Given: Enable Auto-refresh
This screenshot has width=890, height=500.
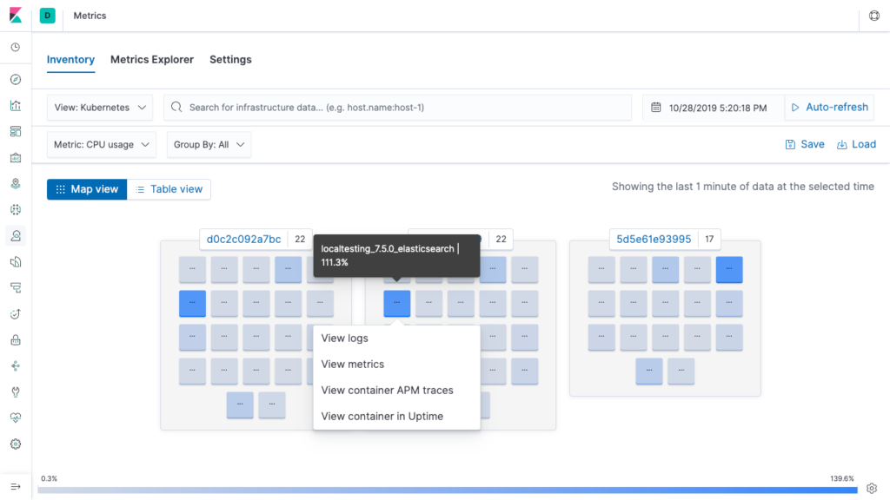Looking at the screenshot, I should (828, 108).
